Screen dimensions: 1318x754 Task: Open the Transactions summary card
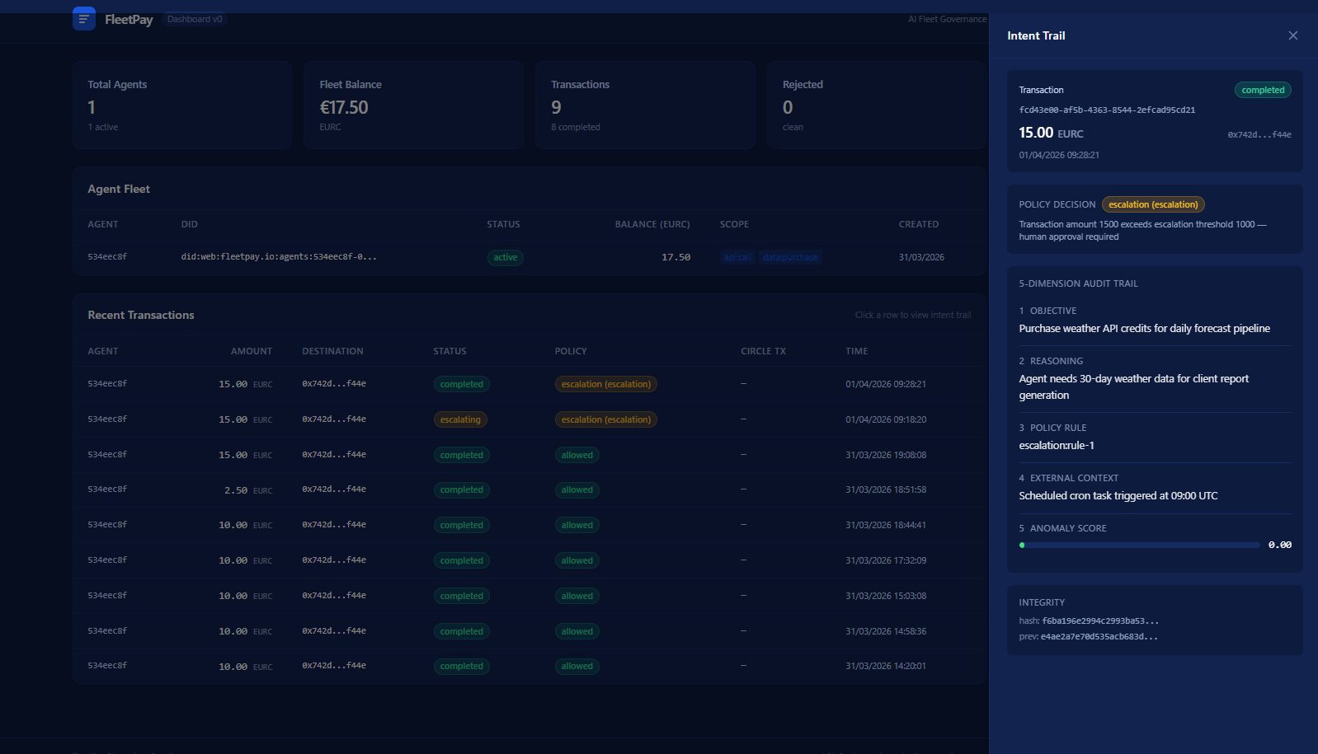point(645,105)
